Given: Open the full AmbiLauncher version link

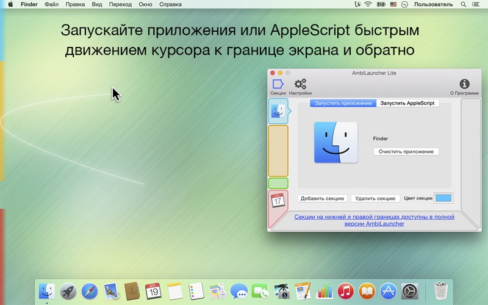Looking at the screenshot, I should (374, 220).
